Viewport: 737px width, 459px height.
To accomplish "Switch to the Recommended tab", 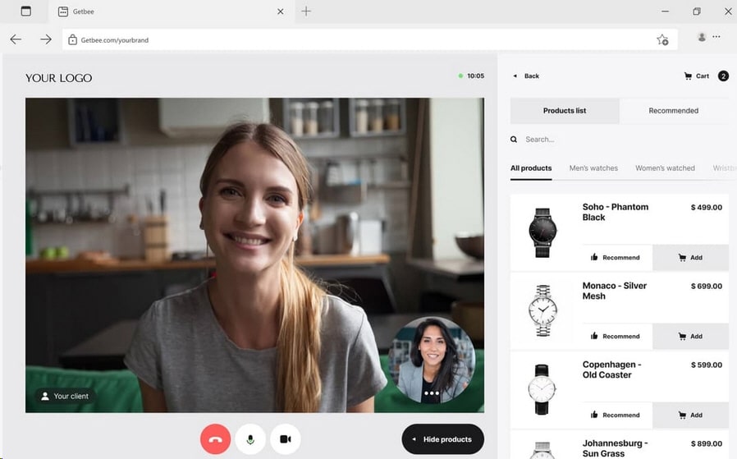I will (x=673, y=111).
